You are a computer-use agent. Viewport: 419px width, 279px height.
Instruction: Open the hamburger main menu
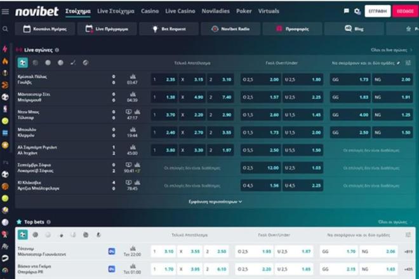[5, 11]
